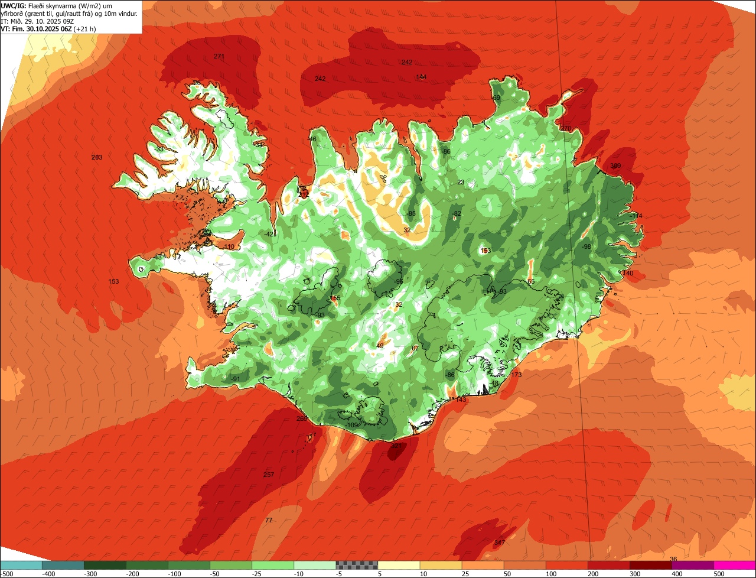Click the map value '140' off the southeast coast
Viewport: 756px width, 578px height.
pyautogui.click(x=627, y=274)
